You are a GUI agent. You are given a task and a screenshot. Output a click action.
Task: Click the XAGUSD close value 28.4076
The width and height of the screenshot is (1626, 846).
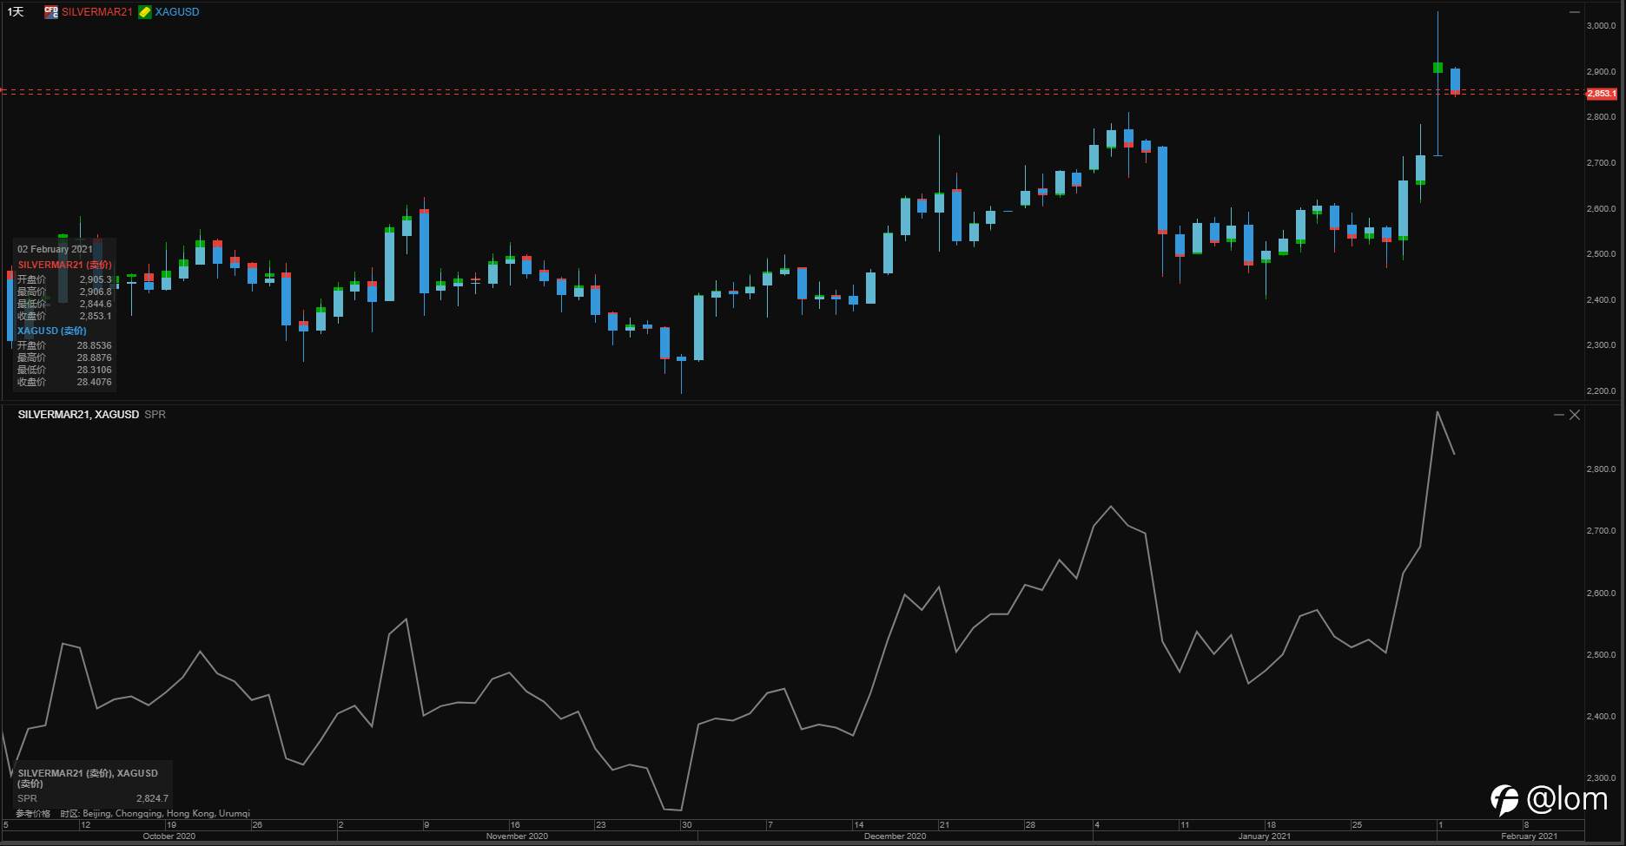(x=94, y=382)
